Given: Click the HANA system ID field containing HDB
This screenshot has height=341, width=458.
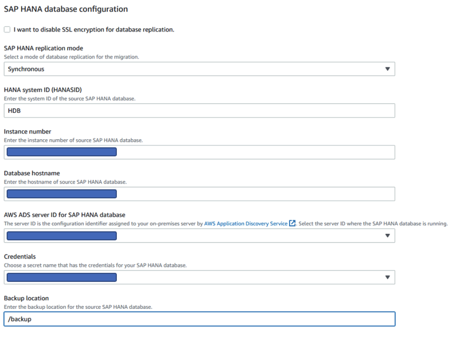Looking at the screenshot, I should (199, 111).
